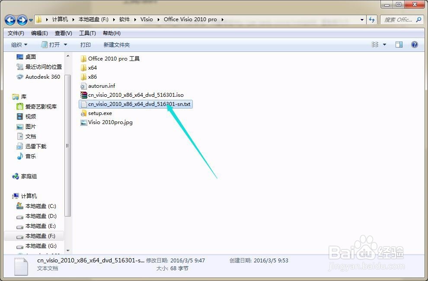Screen dimensions: 428x281
Task: Expand the 组织 dropdown
Action: (19, 45)
